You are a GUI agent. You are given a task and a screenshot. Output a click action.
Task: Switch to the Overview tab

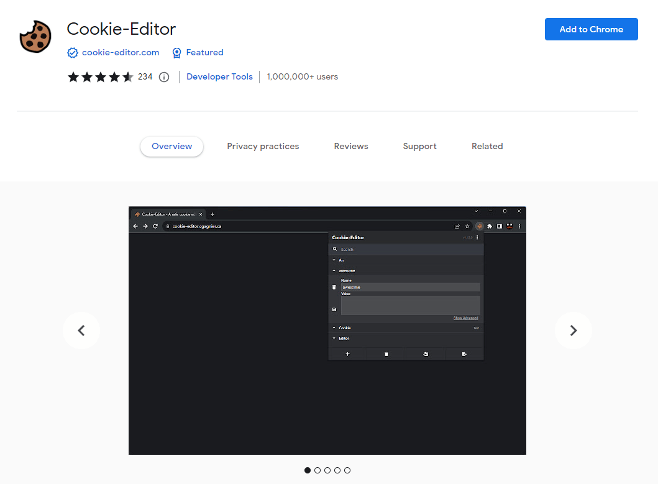[x=172, y=147]
